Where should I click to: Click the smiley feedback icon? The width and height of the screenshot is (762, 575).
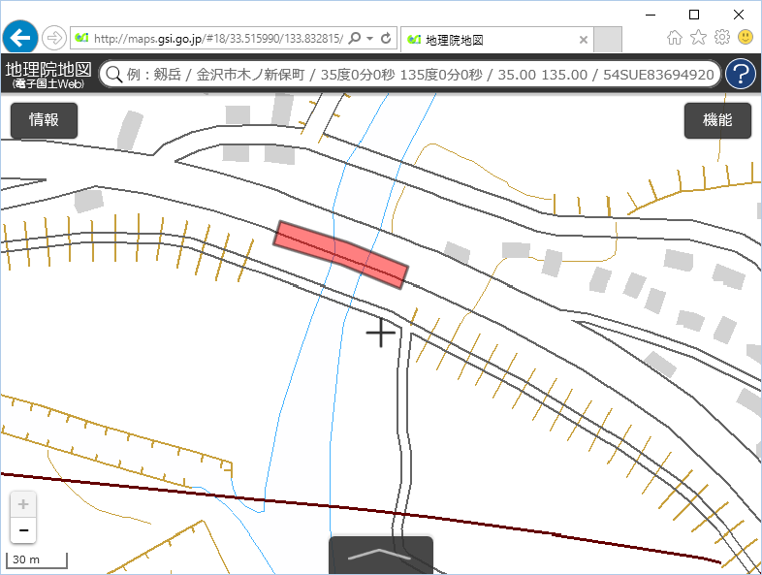pyautogui.click(x=745, y=37)
